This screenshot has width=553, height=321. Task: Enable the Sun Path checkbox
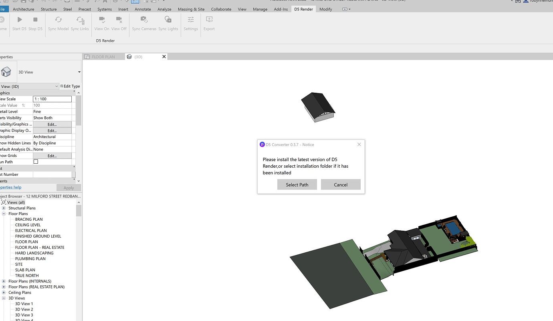pos(36,162)
